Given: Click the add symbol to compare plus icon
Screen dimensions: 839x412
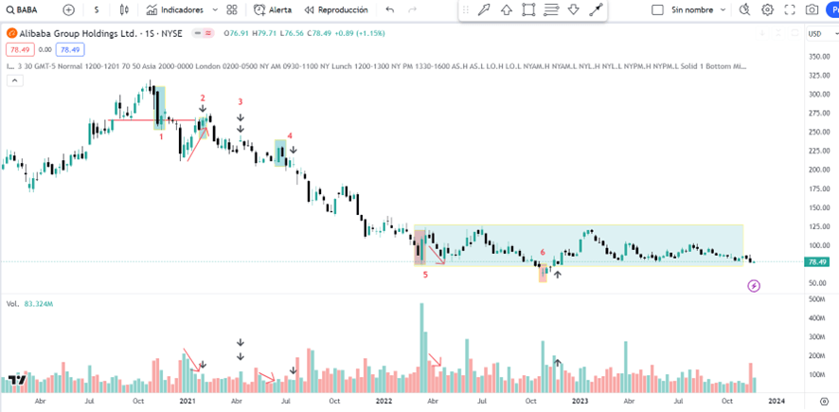Looking at the screenshot, I should (x=68, y=9).
